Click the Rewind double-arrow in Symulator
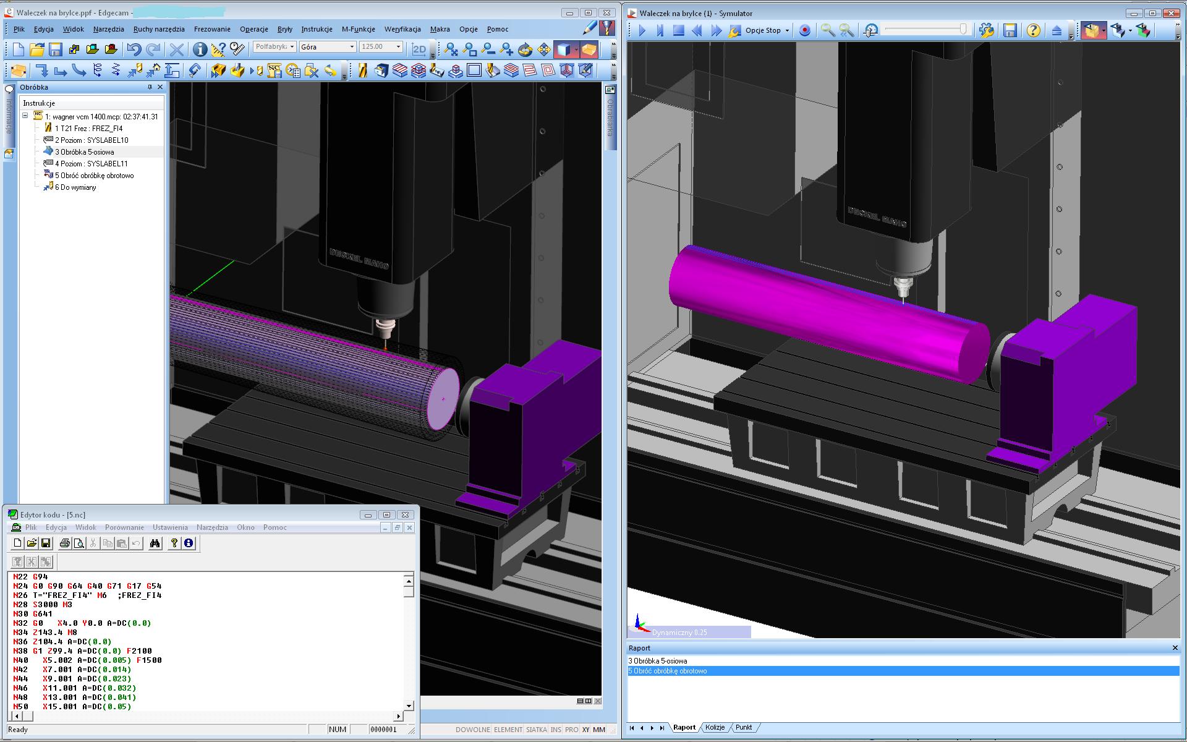The width and height of the screenshot is (1187, 742). (x=697, y=30)
